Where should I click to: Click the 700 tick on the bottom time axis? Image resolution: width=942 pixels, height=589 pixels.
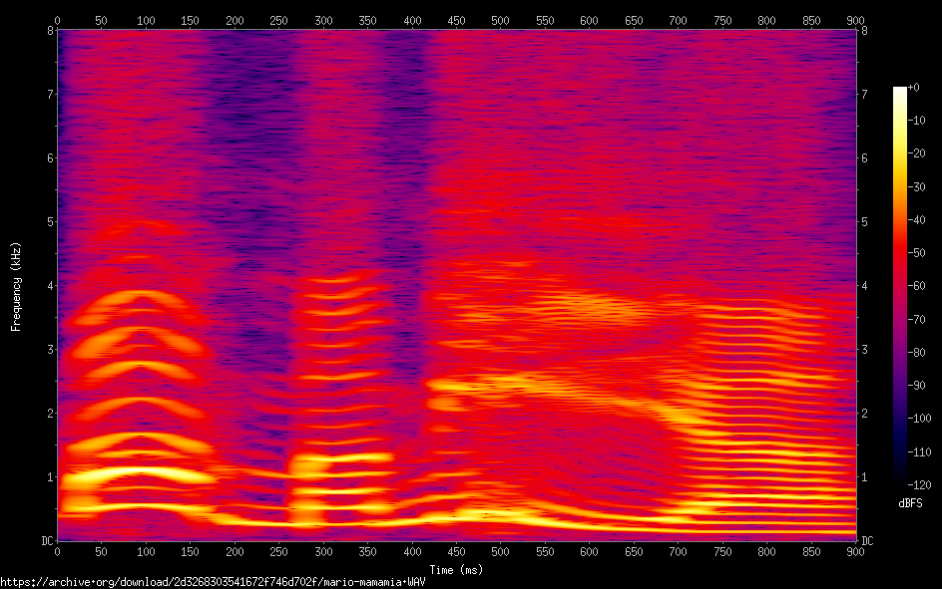(678, 552)
